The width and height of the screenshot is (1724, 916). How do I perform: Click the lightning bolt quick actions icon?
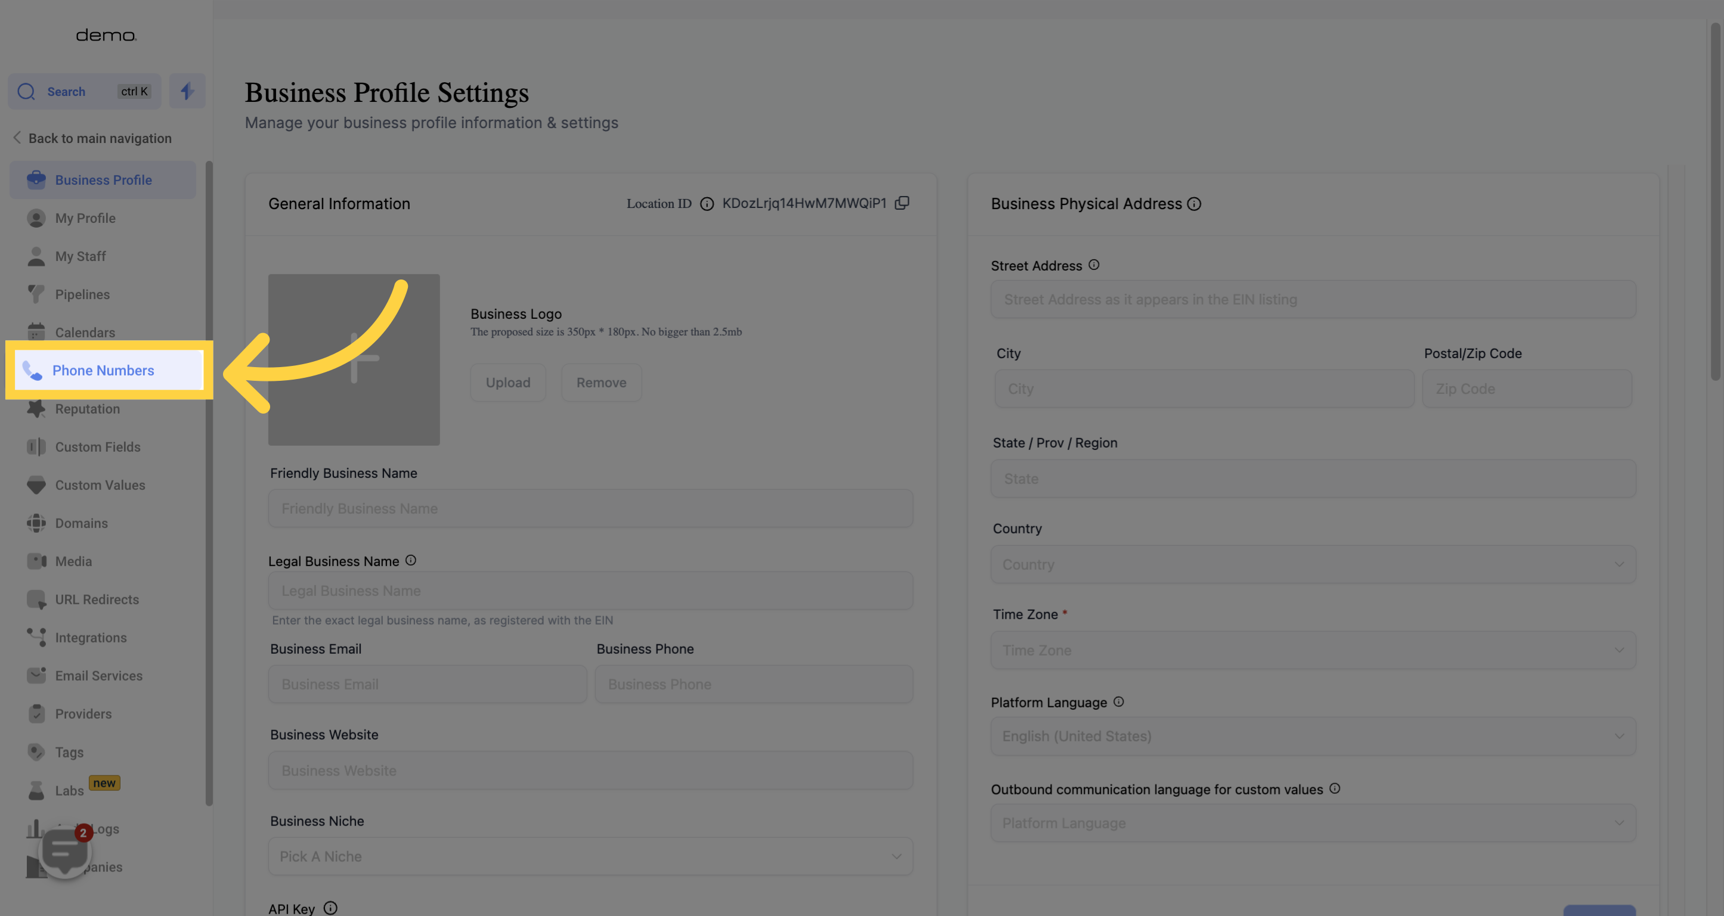click(187, 92)
